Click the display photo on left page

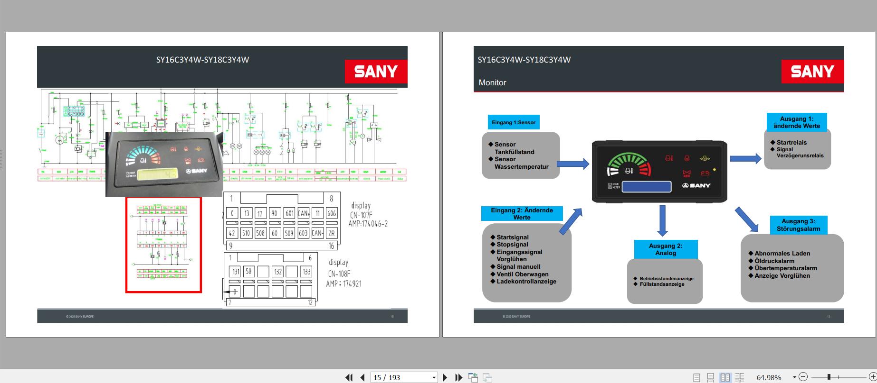(164, 164)
